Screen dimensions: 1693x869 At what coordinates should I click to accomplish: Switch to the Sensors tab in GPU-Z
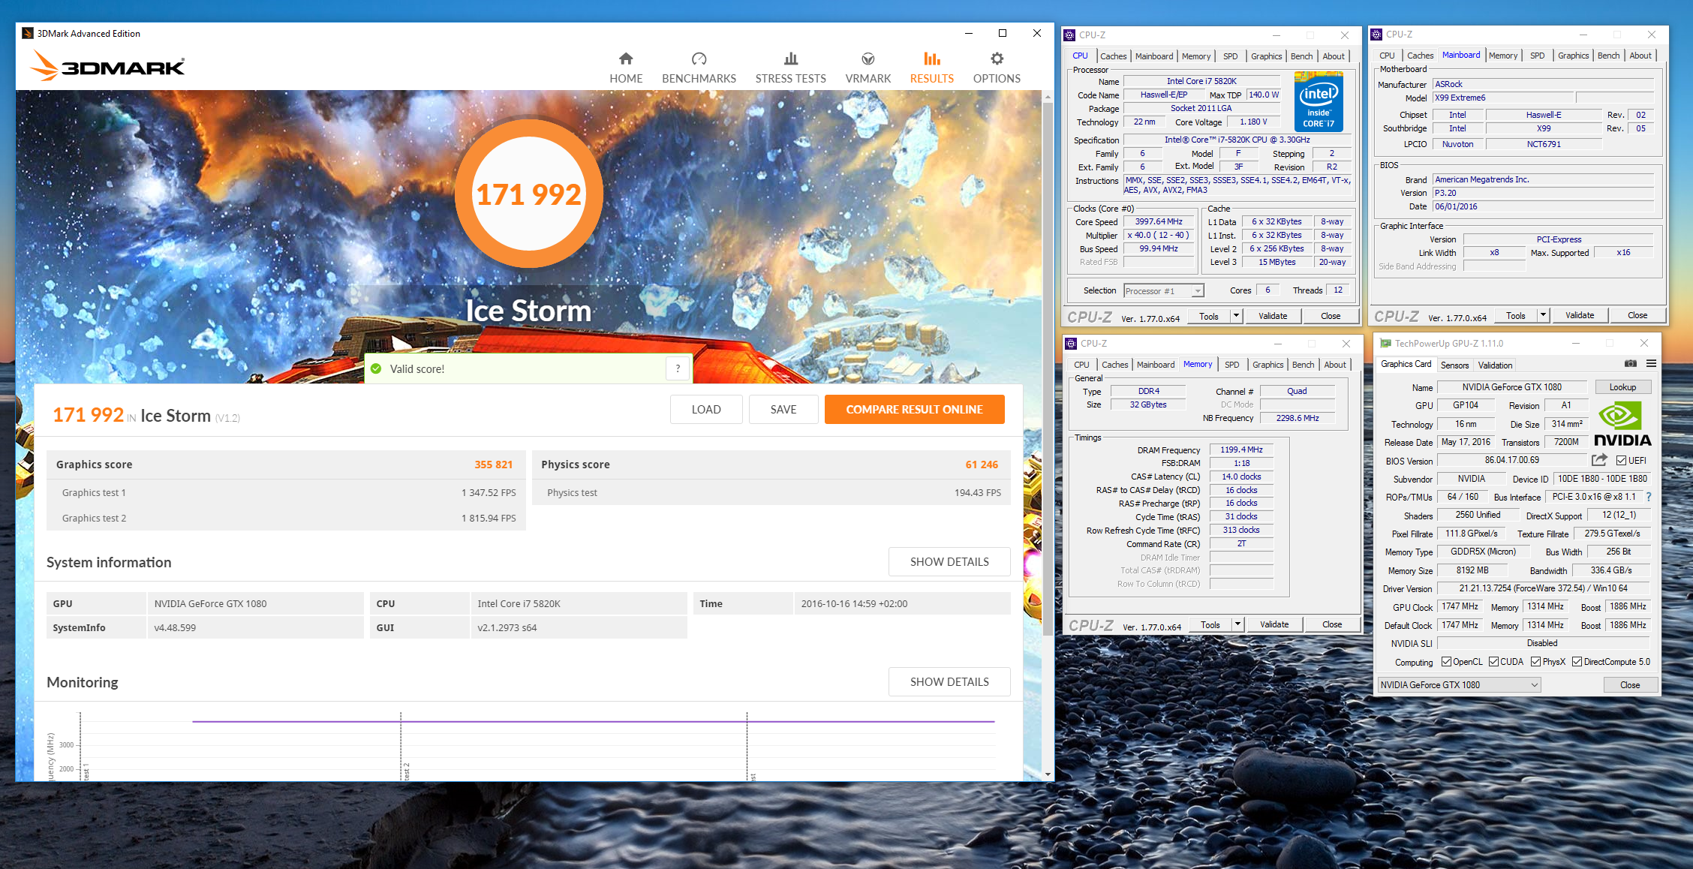pos(1454,365)
